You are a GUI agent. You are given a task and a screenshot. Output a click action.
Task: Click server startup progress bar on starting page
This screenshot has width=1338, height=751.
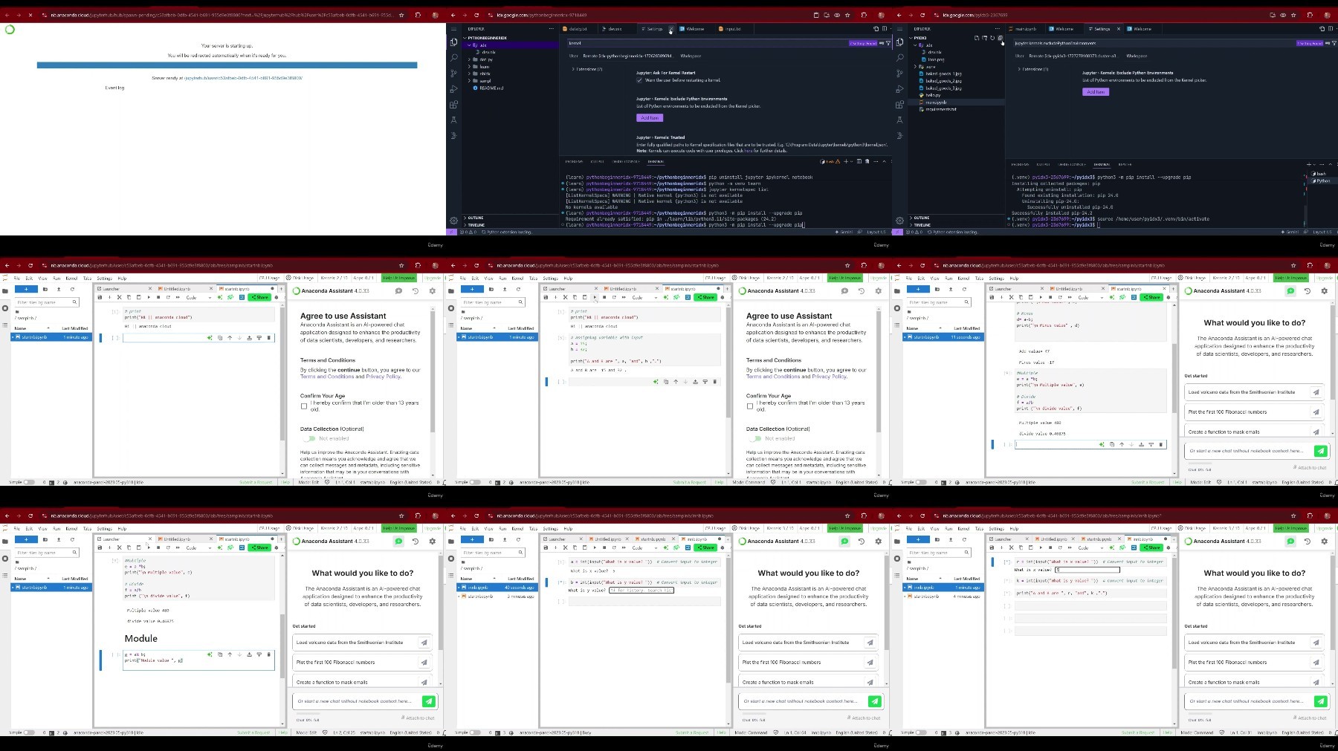[227, 65]
